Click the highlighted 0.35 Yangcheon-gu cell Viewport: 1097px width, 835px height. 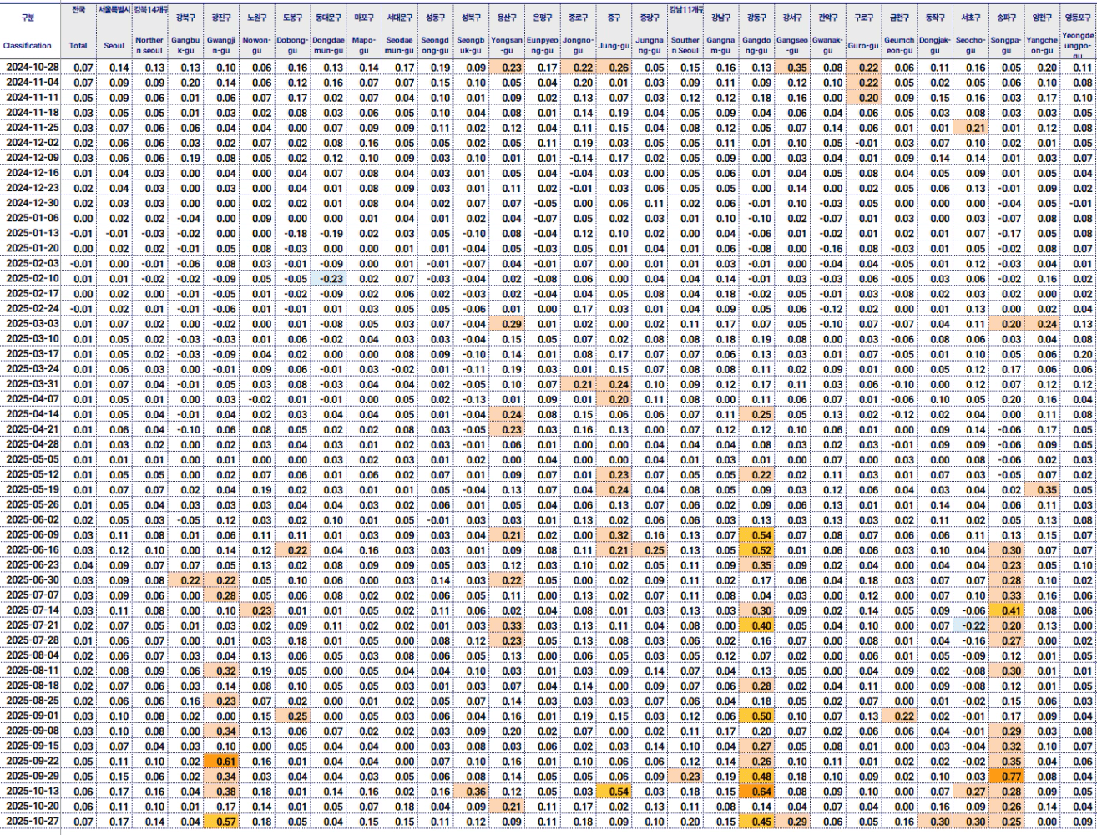click(1046, 489)
